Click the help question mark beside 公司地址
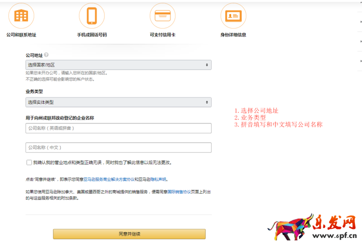The width and height of the screenshot is (362, 246). 46,55
